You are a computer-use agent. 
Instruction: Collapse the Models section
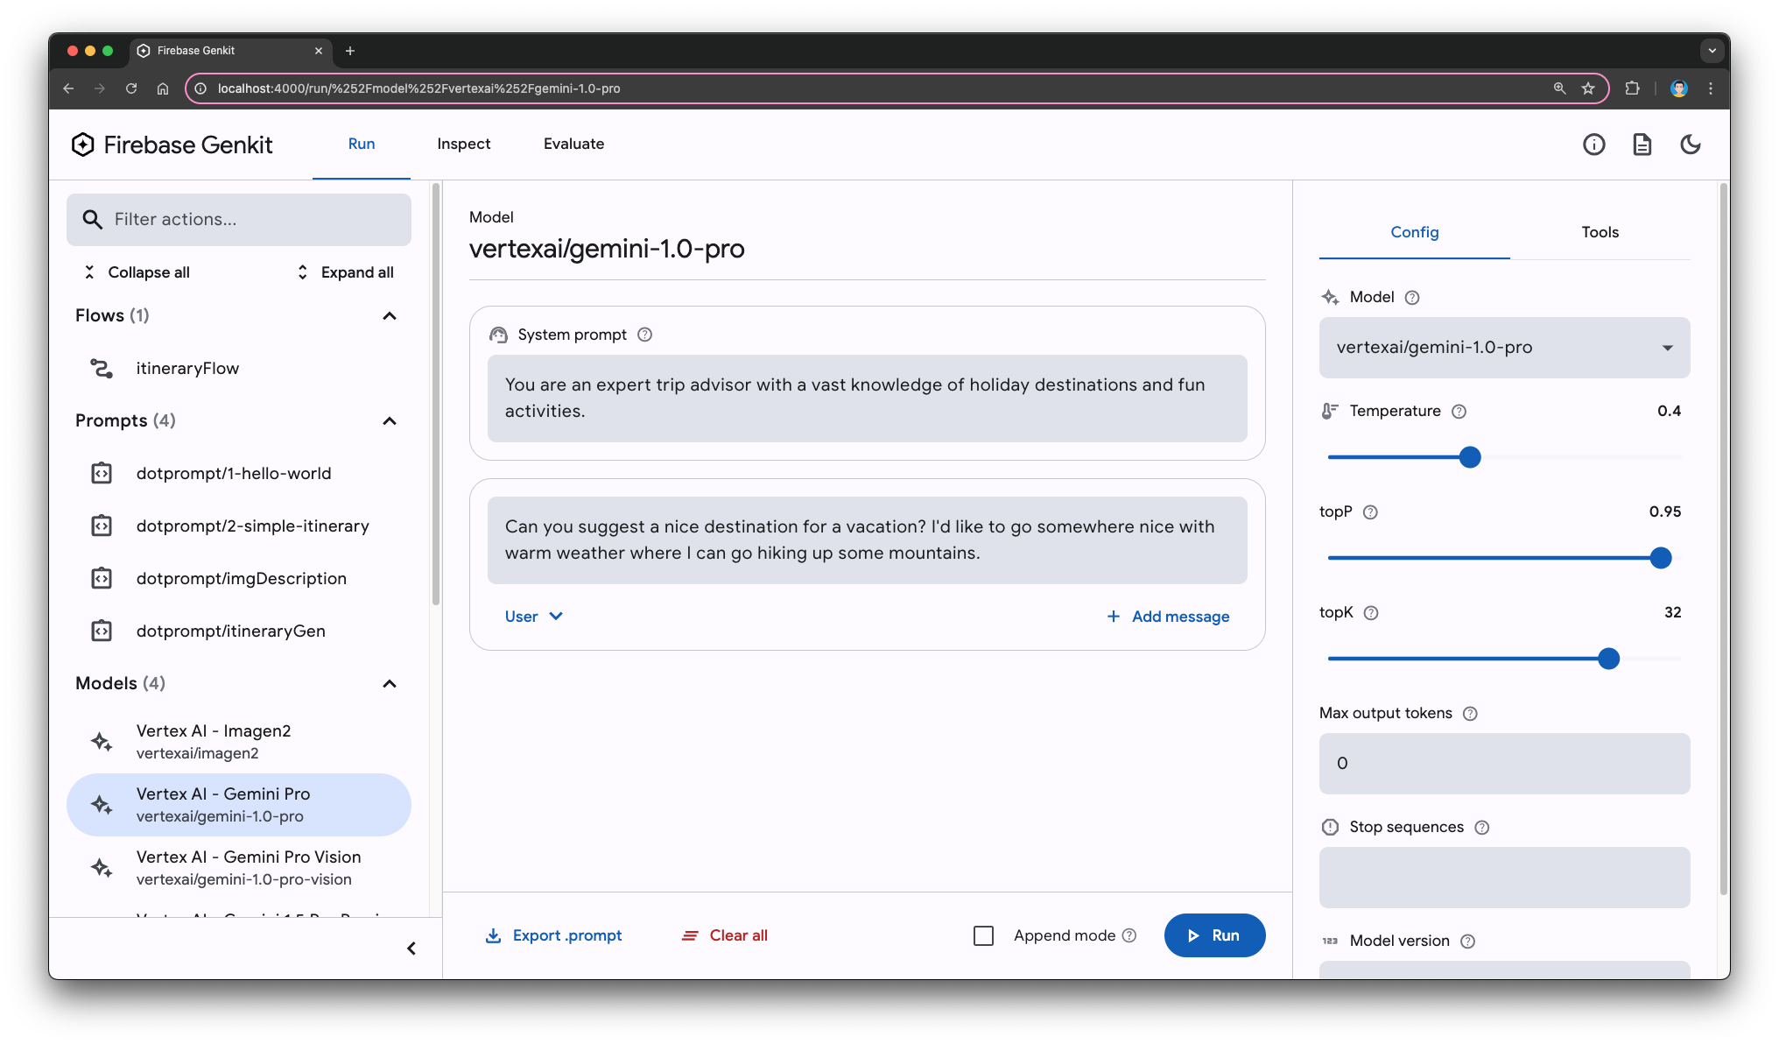click(x=389, y=682)
